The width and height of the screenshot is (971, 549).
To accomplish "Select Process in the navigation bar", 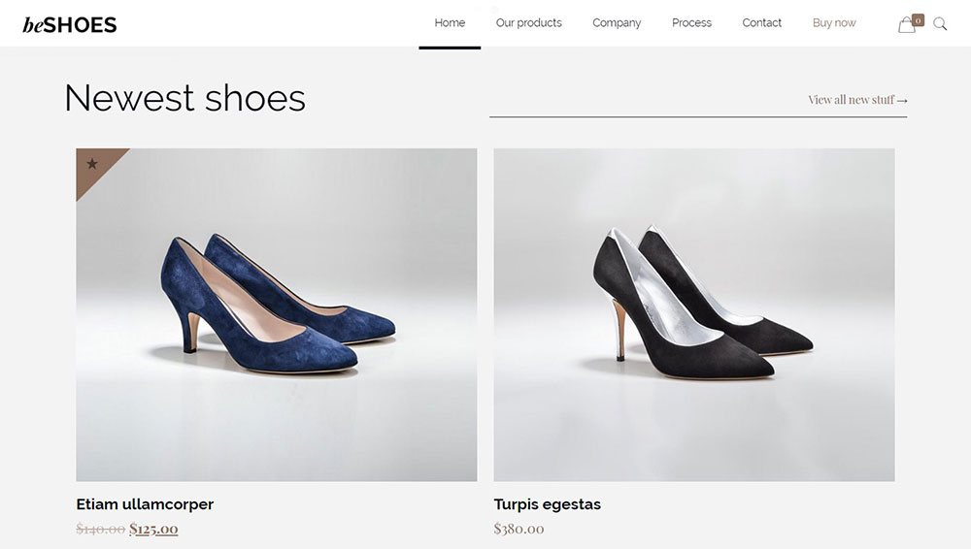I will click(691, 23).
